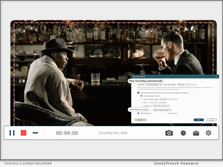Select Stop Recording Manually option
Image resolution: width=223 pixels, height=167 pixels.
(141, 96)
